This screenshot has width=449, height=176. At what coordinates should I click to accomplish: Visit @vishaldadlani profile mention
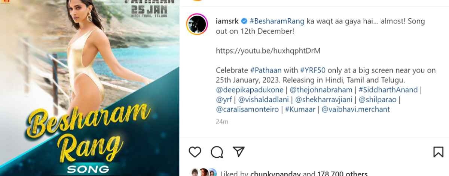coord(264,100)
